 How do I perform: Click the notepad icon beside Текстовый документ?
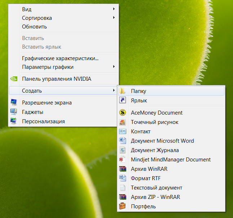(x=123, y=188)
